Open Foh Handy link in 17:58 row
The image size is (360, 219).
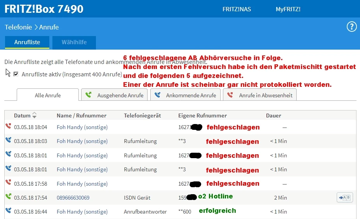[x=82, y=184]
